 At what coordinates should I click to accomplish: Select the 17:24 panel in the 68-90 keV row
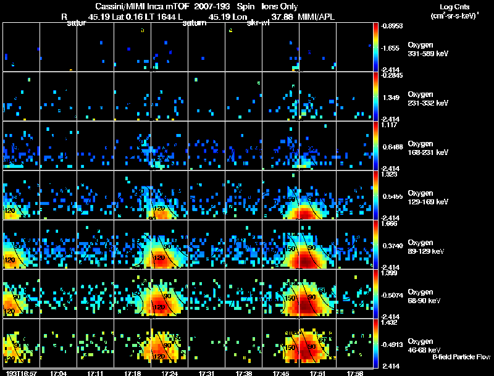point(169,294)
